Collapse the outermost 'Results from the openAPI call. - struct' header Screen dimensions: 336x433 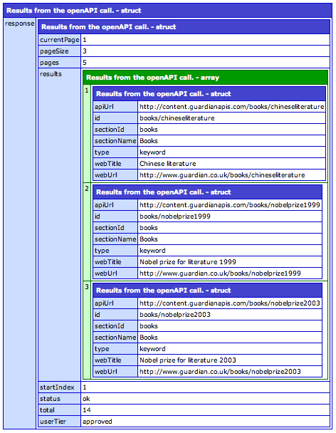point(167,11)
